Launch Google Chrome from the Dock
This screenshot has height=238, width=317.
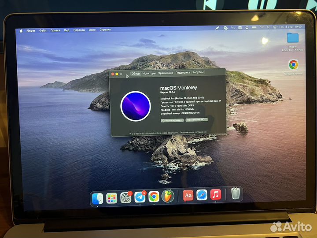154,197
